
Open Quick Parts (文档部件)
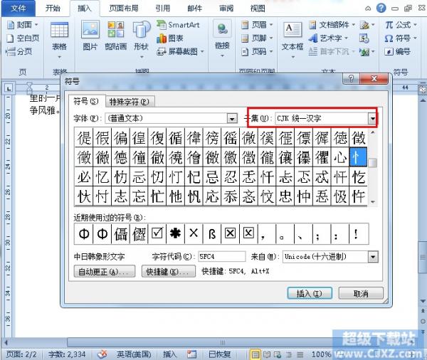(x=332, y=25)
